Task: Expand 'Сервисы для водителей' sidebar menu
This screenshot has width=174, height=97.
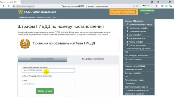Action: (x=139, y=94)
